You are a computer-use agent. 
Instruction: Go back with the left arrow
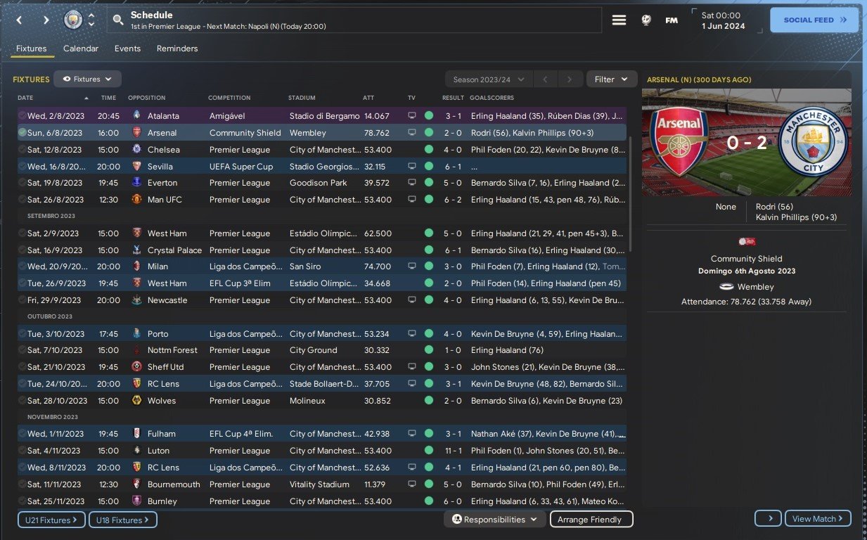20,20
